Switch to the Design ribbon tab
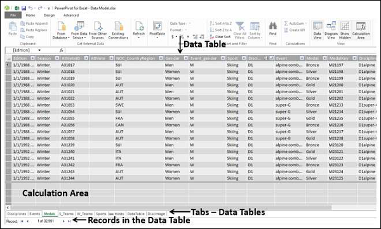This screenshot has height=229, width=381. [49, 15]
